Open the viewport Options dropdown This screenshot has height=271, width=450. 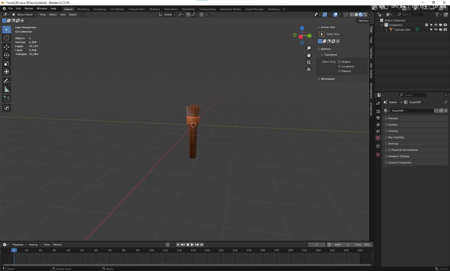(365, 21)
